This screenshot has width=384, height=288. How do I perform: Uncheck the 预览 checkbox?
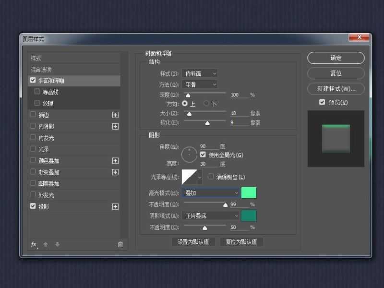pos(323,102)
